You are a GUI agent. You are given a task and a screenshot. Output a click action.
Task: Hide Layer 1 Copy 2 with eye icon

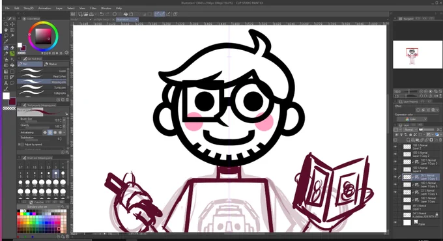pos(395,154)
